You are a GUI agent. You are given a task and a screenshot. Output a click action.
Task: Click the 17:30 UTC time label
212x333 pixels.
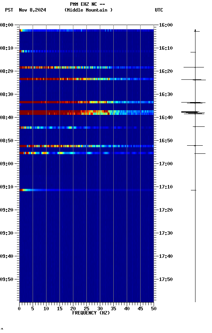[x=166, y=233]
